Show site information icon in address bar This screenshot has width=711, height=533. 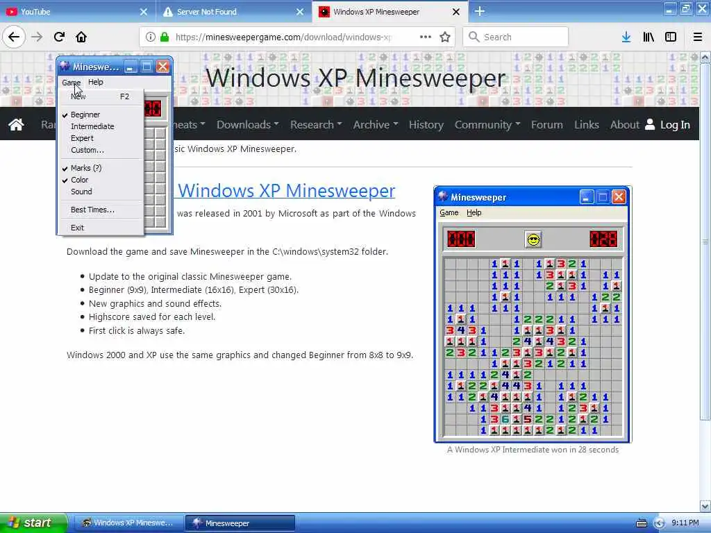pos(150,37)
